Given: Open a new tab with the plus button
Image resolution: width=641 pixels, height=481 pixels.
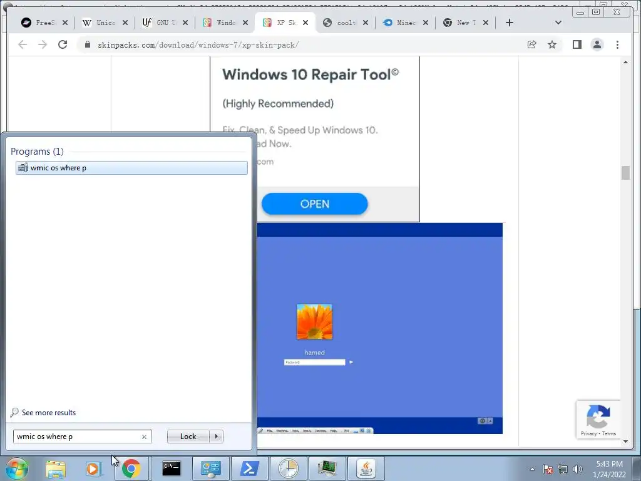Looking at the screenshot, I should tap(510, 23).
